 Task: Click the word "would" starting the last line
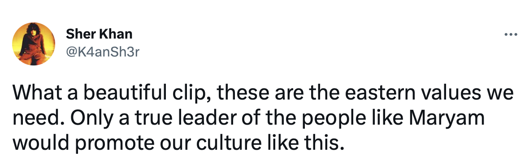click(42, 144)
